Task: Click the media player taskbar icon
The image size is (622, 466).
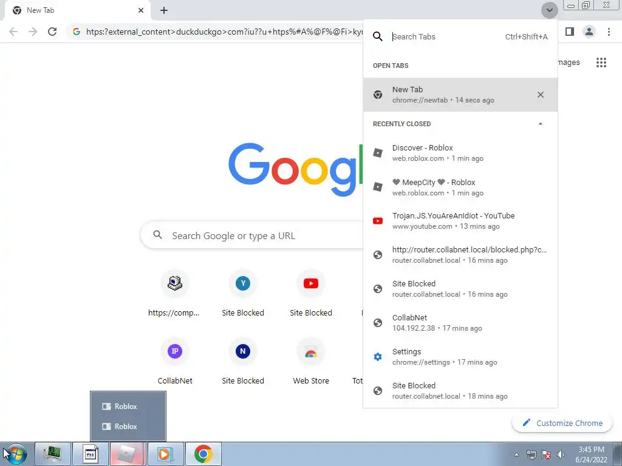Action: coord(165,454)
